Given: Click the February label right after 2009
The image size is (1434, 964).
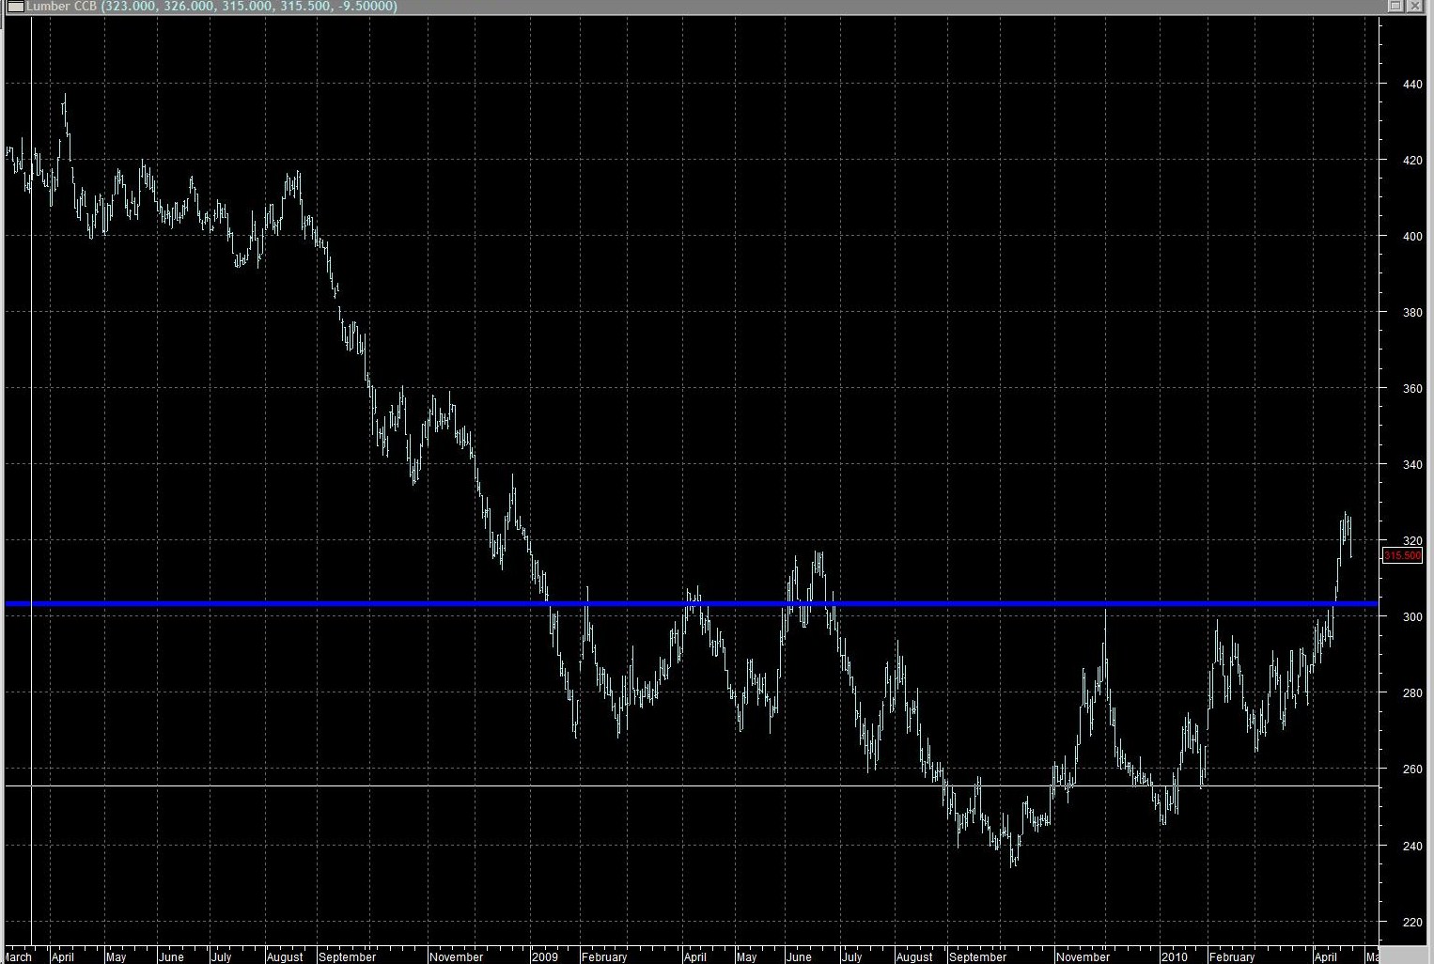Looking at the screenshot, I should [603, 956].
